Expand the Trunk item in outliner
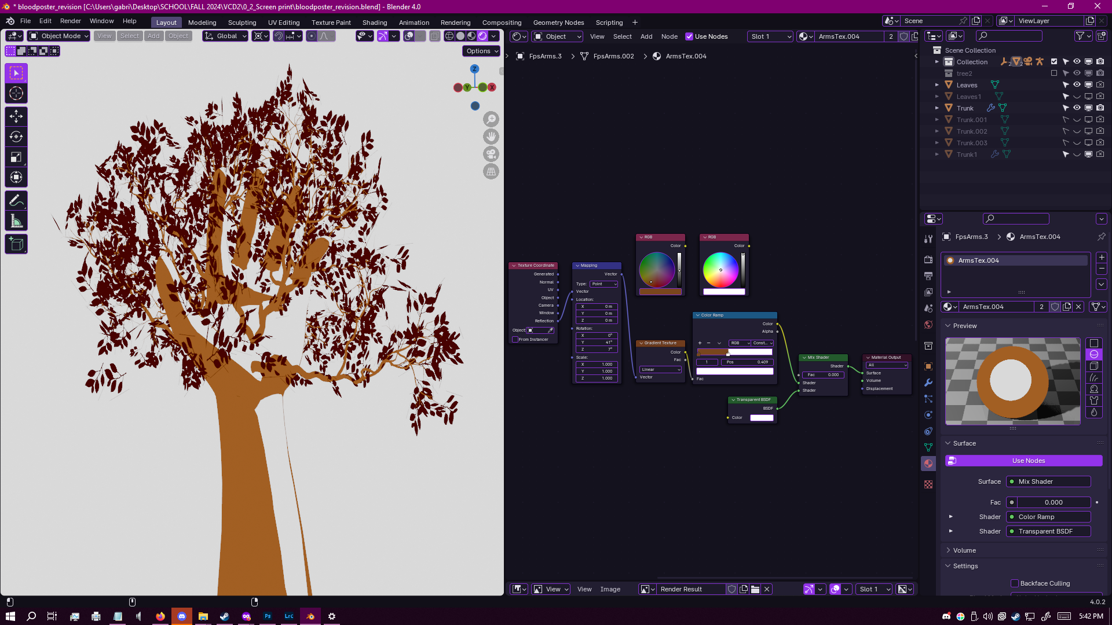 click(x=937, y=108)
